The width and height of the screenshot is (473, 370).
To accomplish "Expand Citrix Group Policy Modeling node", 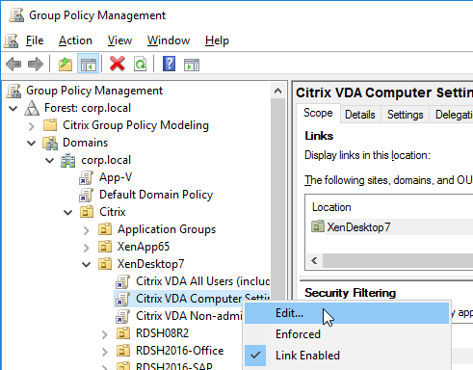I will pos(31,126).
